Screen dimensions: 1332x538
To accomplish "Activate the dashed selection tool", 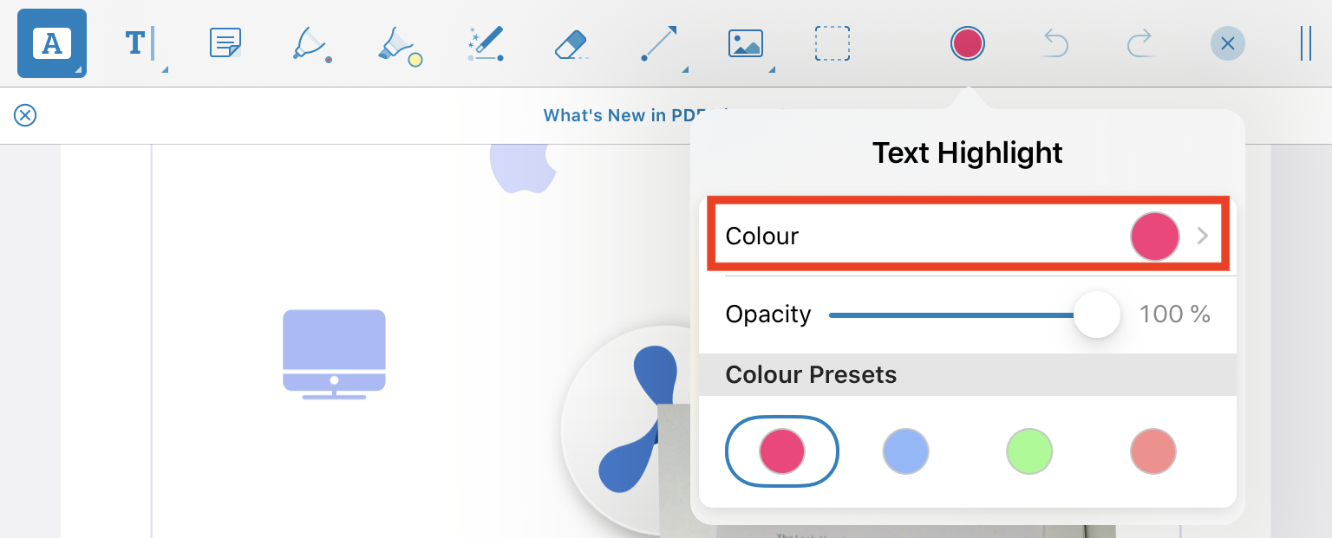I will 832,43.
